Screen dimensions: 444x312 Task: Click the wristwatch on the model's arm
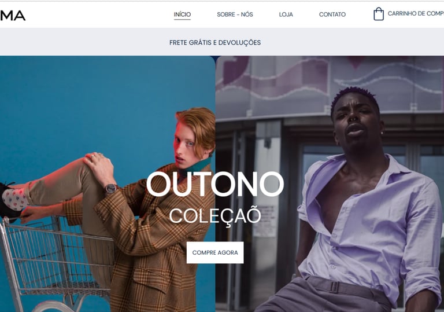tap(111, 188)
